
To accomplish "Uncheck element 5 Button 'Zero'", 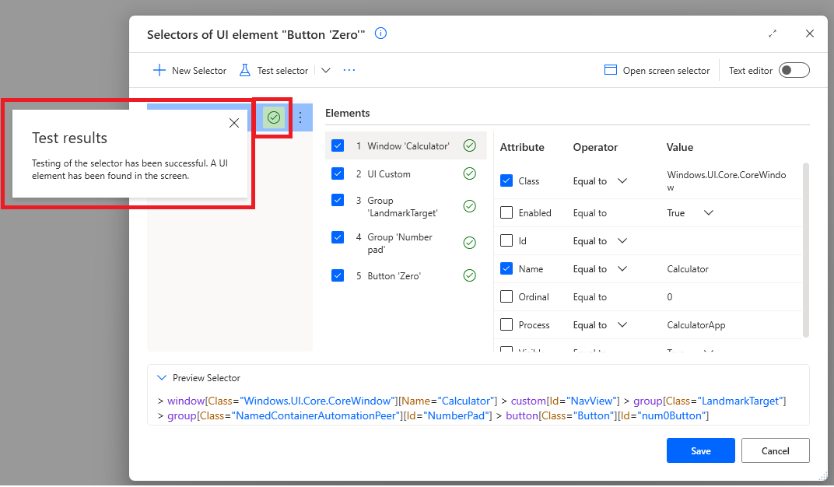I will tap(338, 275).
